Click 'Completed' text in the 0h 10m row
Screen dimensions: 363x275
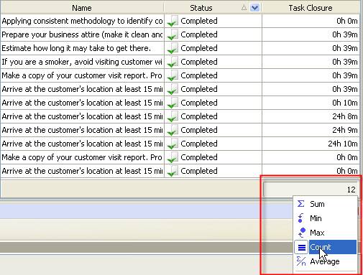199,103
